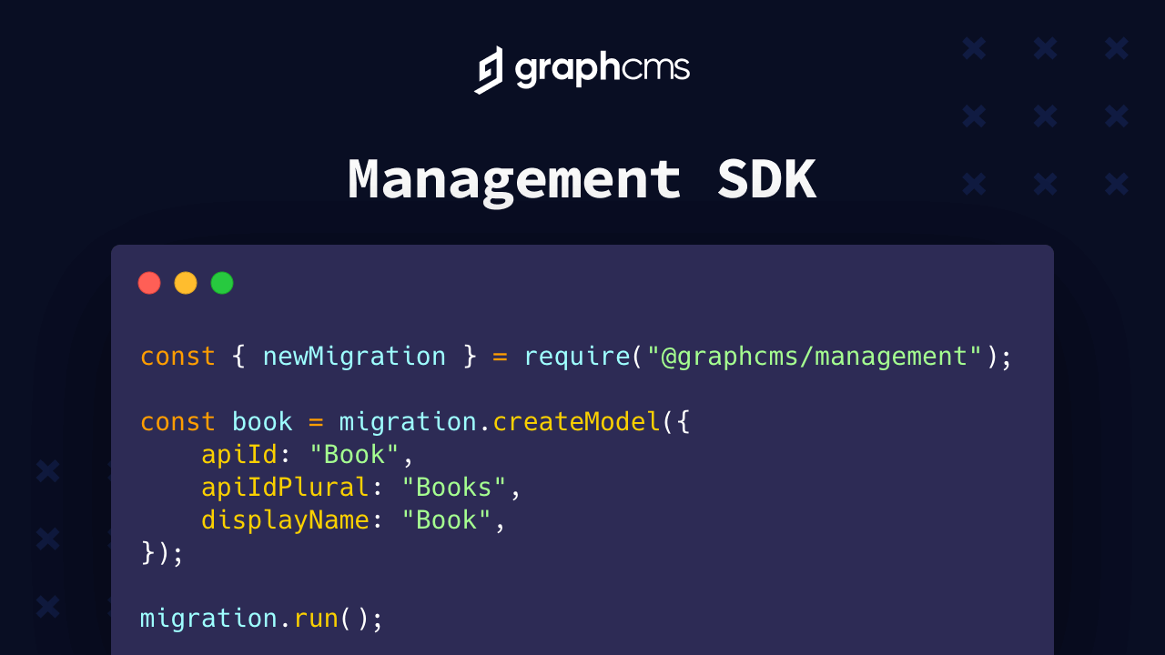Click the migration.run() call
Screen dimensions: 1165x655
click(x=260, y=618)
